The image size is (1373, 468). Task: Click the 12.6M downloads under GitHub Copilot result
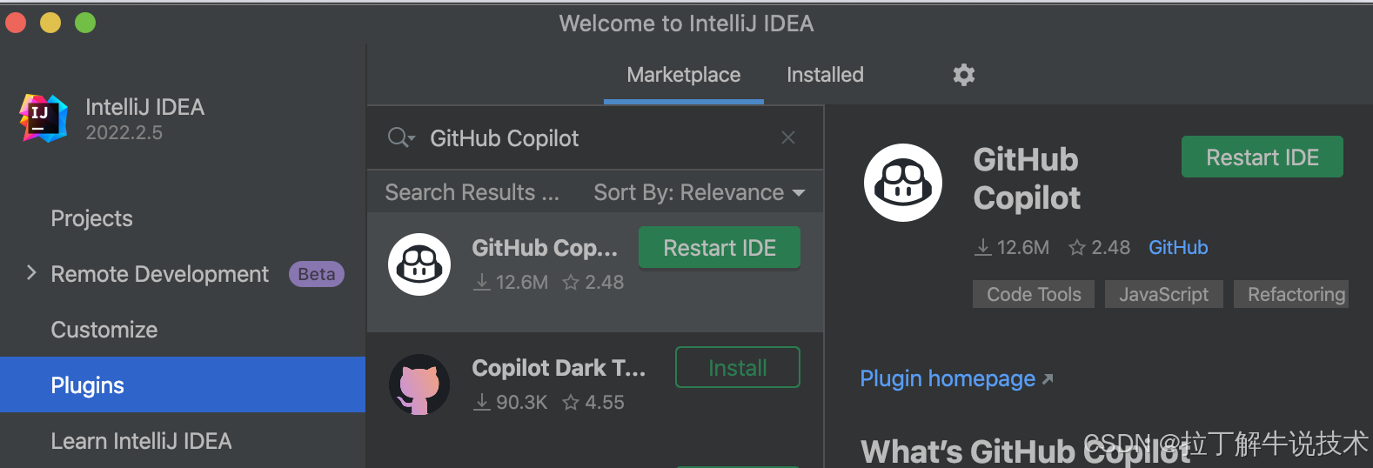point(511,282)
